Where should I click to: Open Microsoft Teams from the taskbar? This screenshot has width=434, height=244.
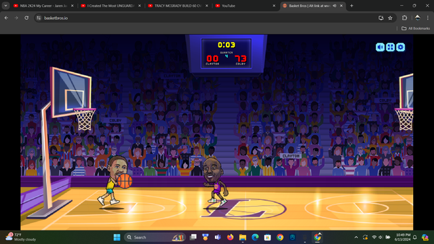click(x=218, y=237)
